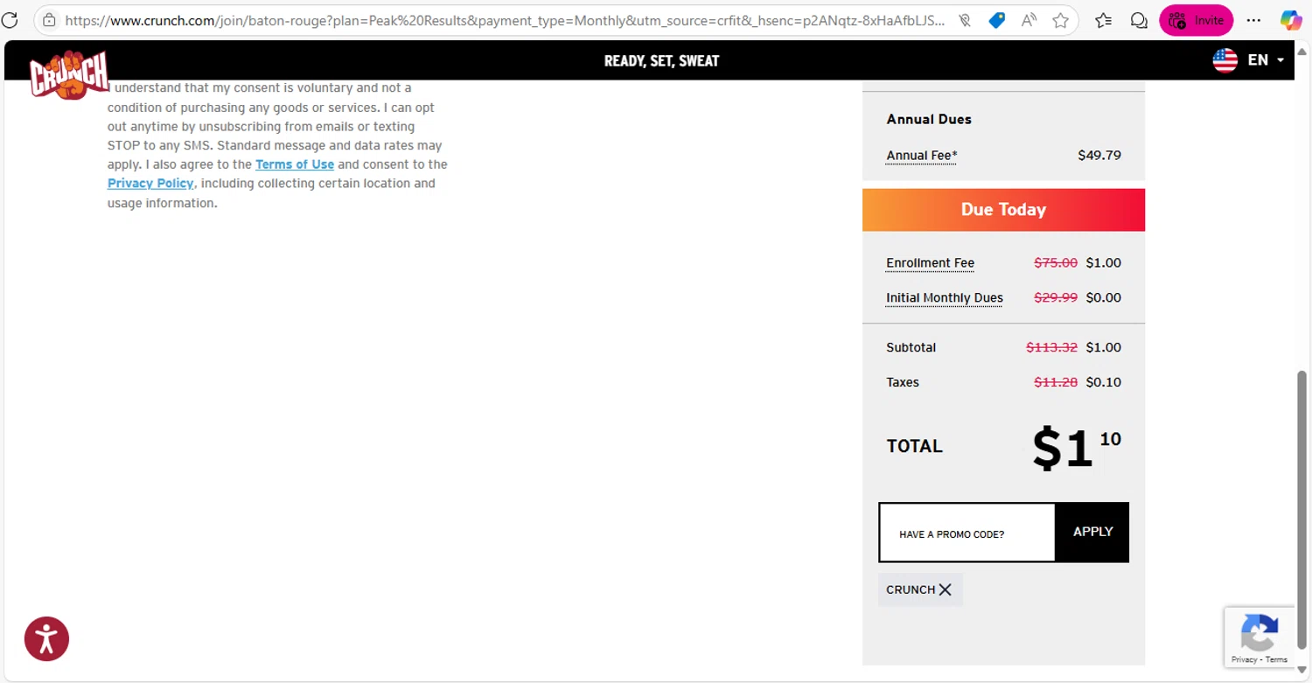
Task: Open Read Aloud in address bar
Action: (x=1029, y=20)
